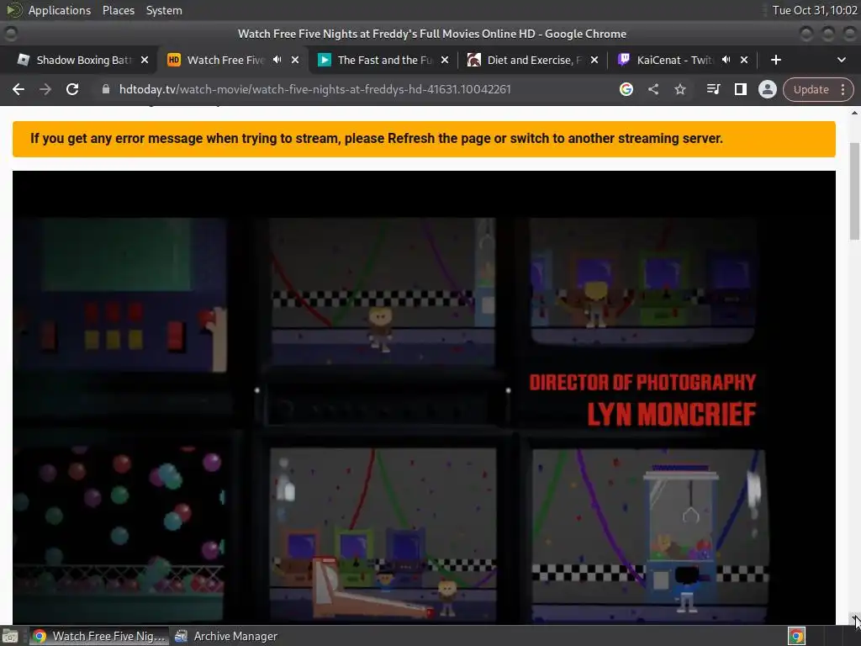This screenshot has height=646, width=861.
Task: Close the Shadow Boxing Battle tab
Action: (x=145, y=60)
